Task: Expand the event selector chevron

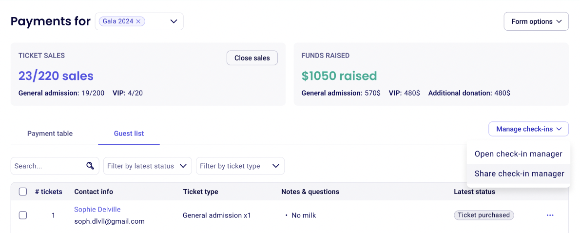Action: 174,21
